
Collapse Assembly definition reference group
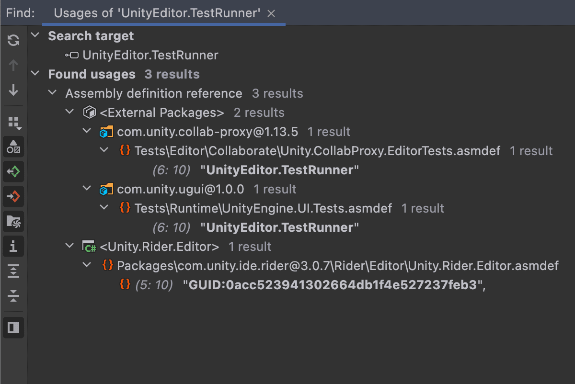point(53,93)
